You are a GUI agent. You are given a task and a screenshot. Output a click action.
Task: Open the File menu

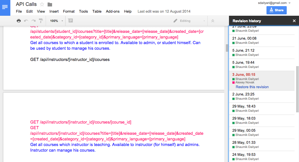(19, 12)
